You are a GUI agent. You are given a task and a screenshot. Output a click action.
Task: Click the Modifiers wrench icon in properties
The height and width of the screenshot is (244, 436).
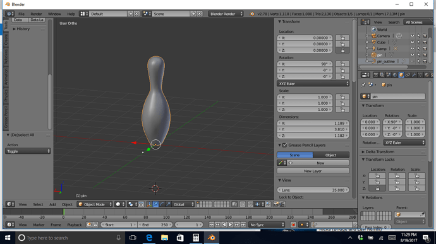tap(414, 75)
